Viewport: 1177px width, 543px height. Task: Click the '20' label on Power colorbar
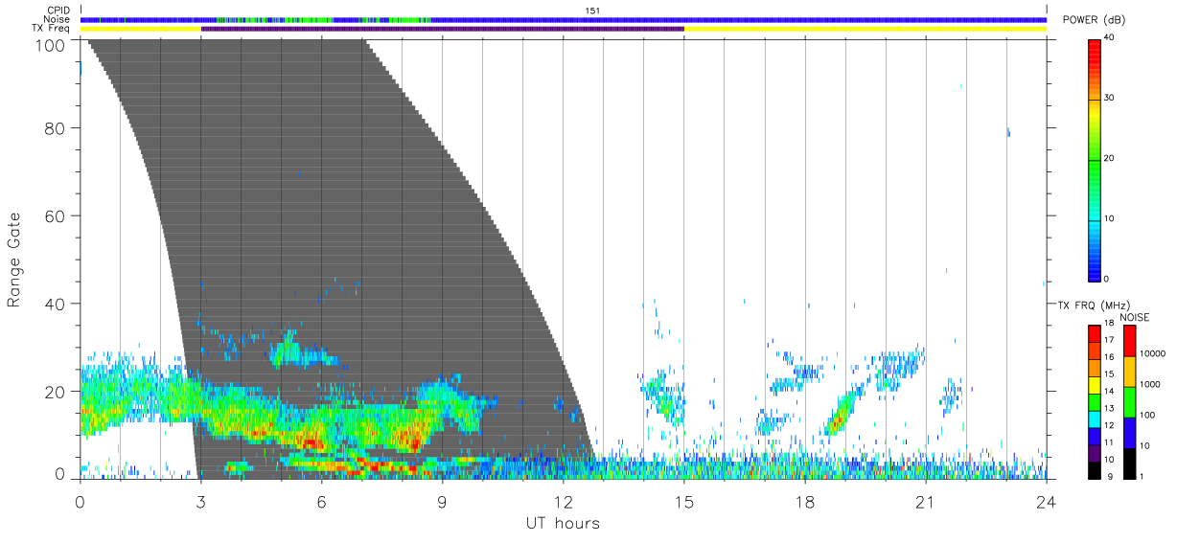(x=1108, y=159)
